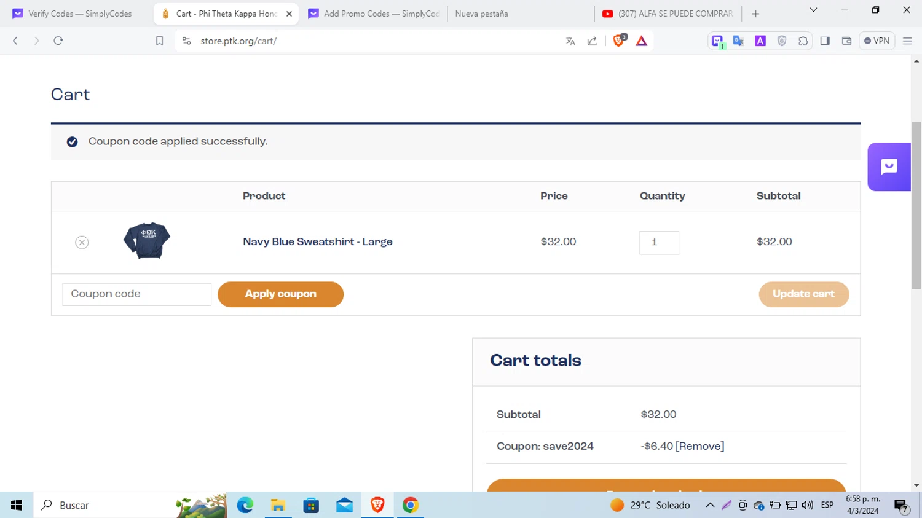The height and width of the screenshot is (518, 922).
Task: Open tab search dropdown arrow
Action: pos(813,10)
